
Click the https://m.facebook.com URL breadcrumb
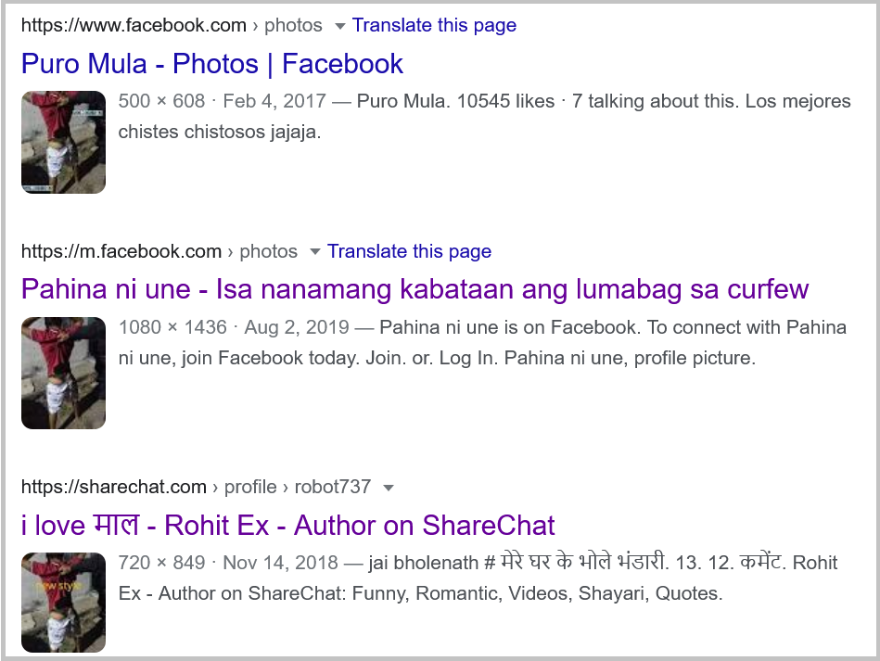[121, 251]
